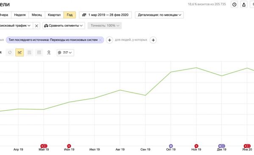Image resolution: width=254 pixels, height=155 pixels.
Task: Open Детализация: по месяцам dropdown
Action: point(159,15)
